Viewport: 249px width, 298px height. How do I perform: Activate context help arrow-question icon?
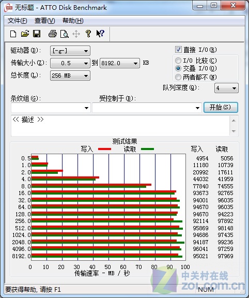coord(100,34)
